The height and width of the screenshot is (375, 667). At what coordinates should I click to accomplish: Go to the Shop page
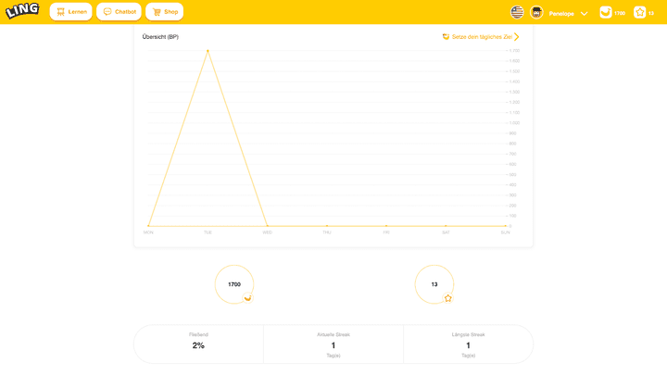point(165,12)
